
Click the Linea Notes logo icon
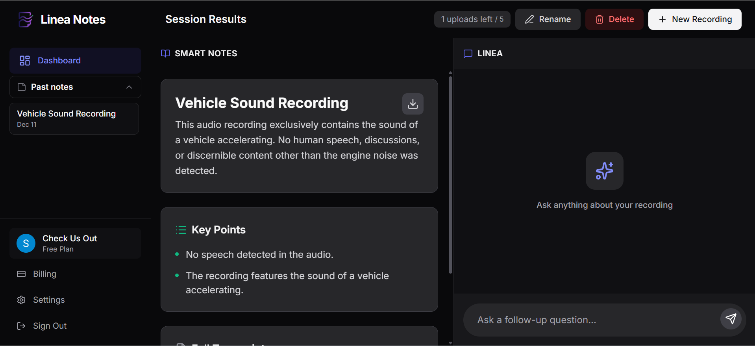pos(26,19)
